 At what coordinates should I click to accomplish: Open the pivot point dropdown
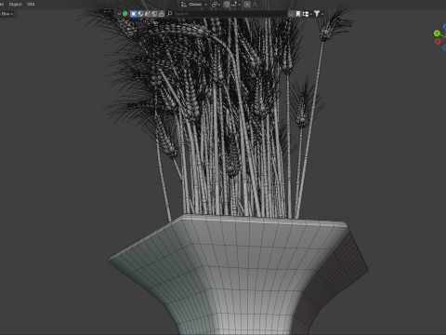pos(216,5)
